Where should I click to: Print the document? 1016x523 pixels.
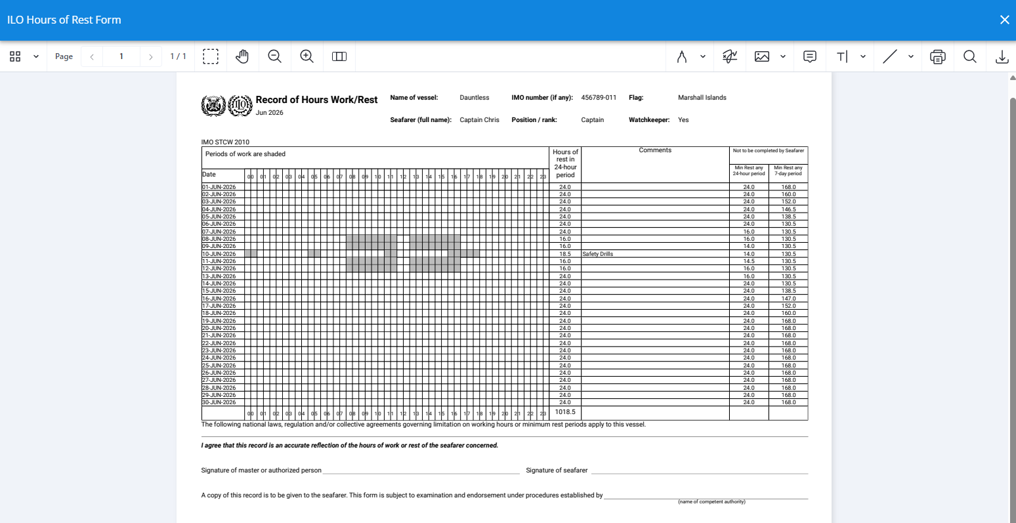(938, 56)
